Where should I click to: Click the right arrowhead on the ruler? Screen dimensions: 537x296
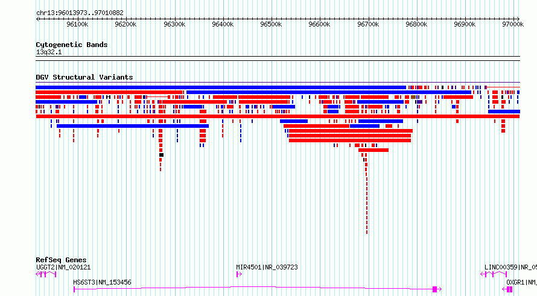pos(518,19)
